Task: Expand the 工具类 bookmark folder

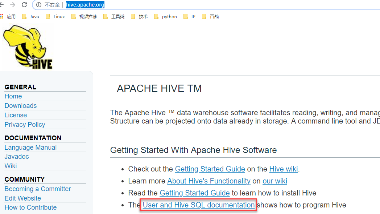Action: click(x=117, y=16)
